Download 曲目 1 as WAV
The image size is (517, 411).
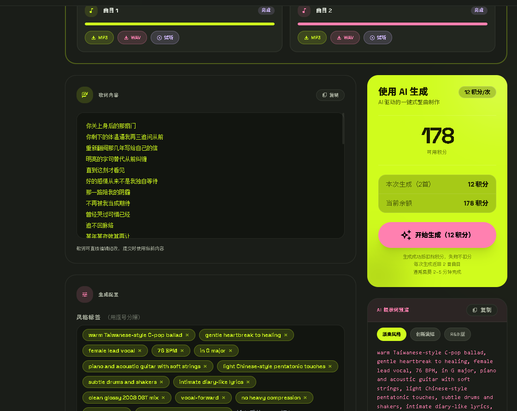click(x=132, y=38)
